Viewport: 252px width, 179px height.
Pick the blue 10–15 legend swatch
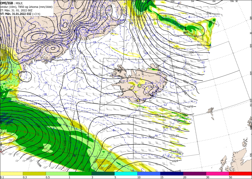[x=149, y=174]
